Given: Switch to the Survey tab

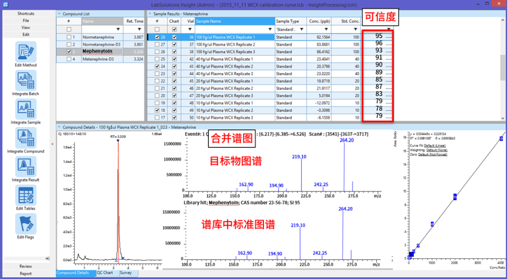Looking at the screenshot, I should tap(126, 273).
